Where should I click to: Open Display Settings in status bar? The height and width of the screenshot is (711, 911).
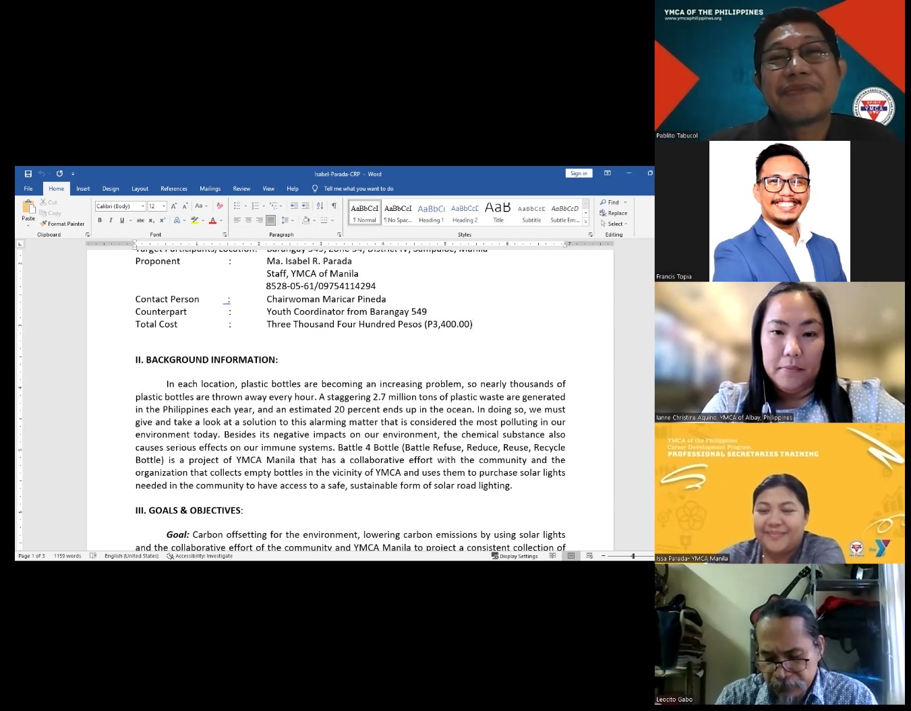point(515,556)
